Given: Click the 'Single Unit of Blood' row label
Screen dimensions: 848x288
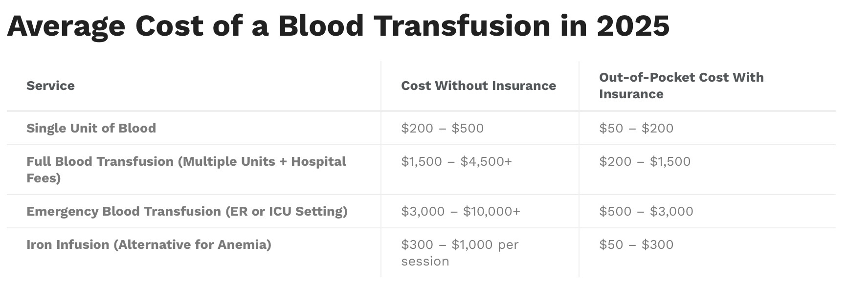Looking at the screenshot, I should 91,128.
